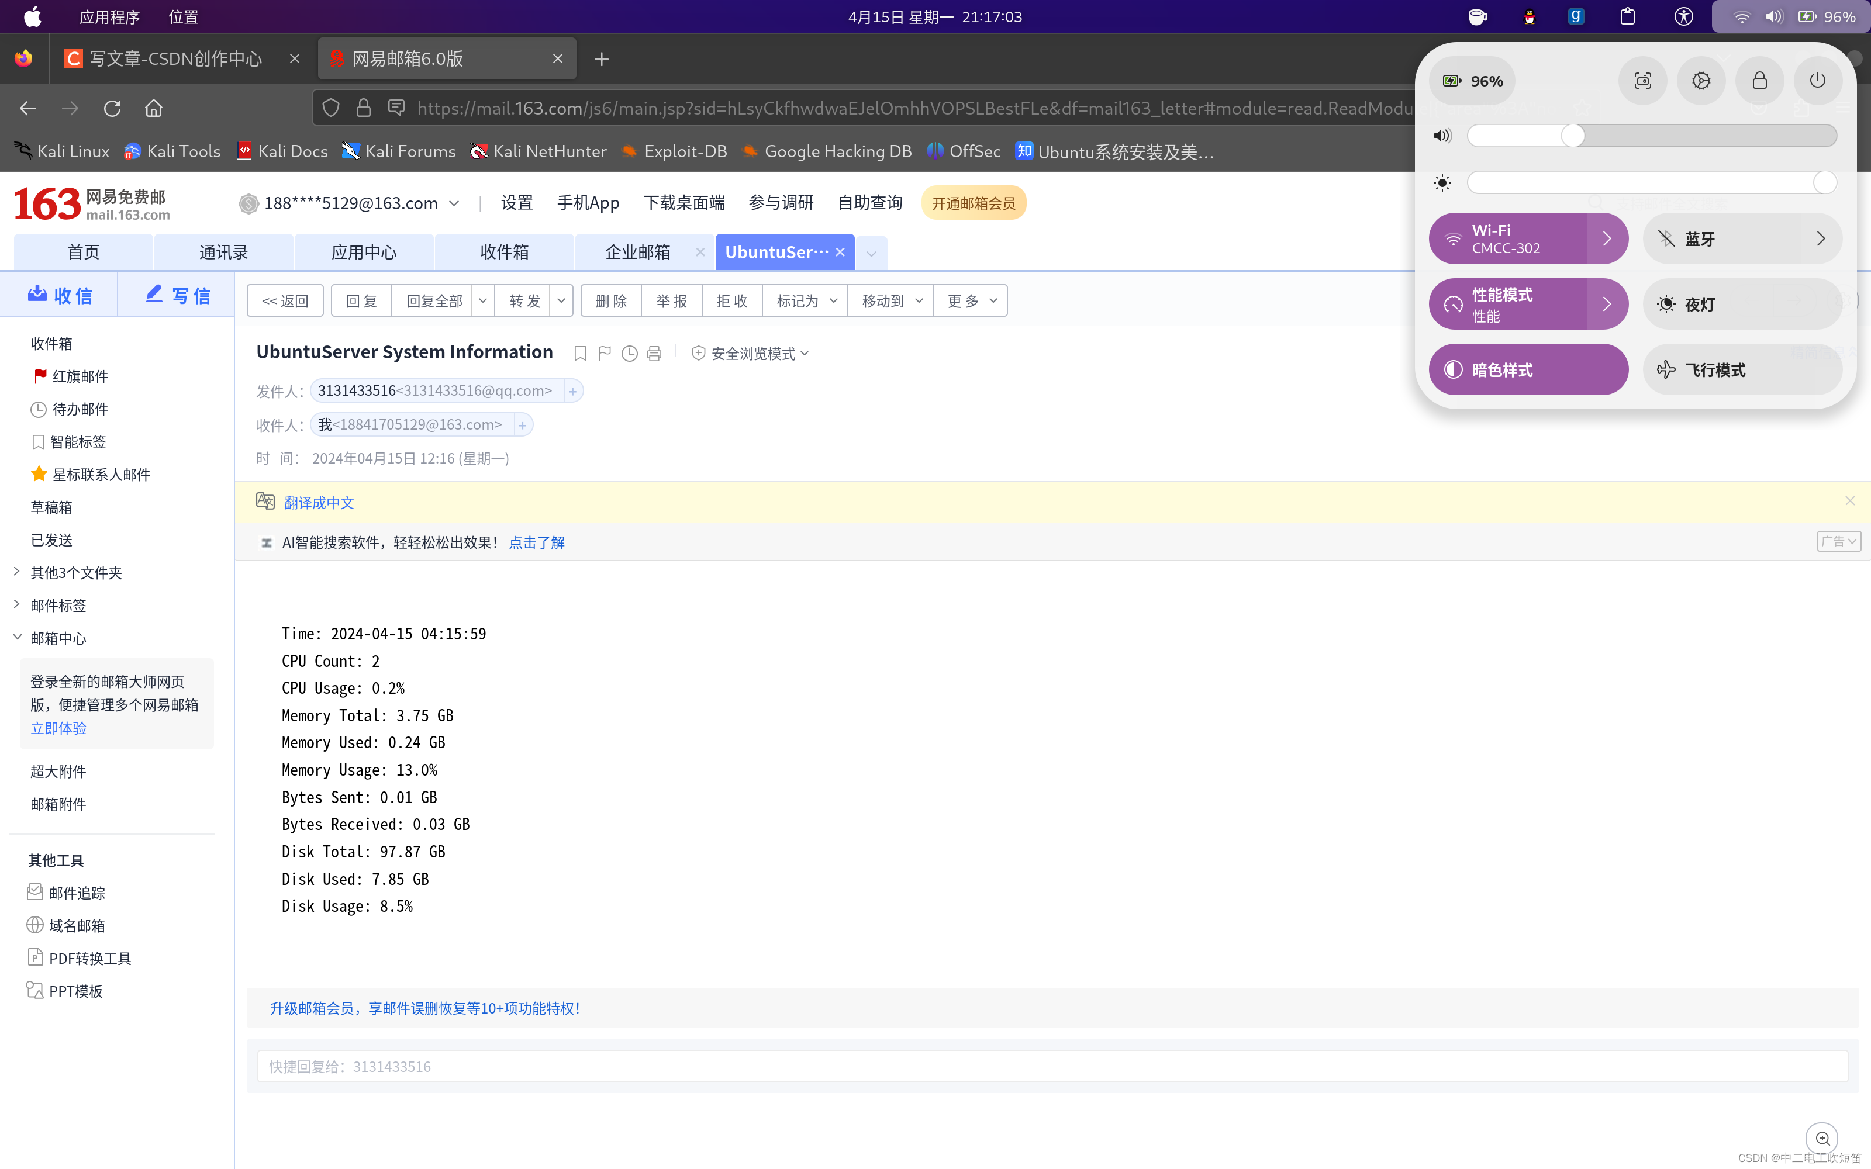The image size is (1871, 1169).
Task: Flag this email with the flag icon
Action: [x=605, y=353]
